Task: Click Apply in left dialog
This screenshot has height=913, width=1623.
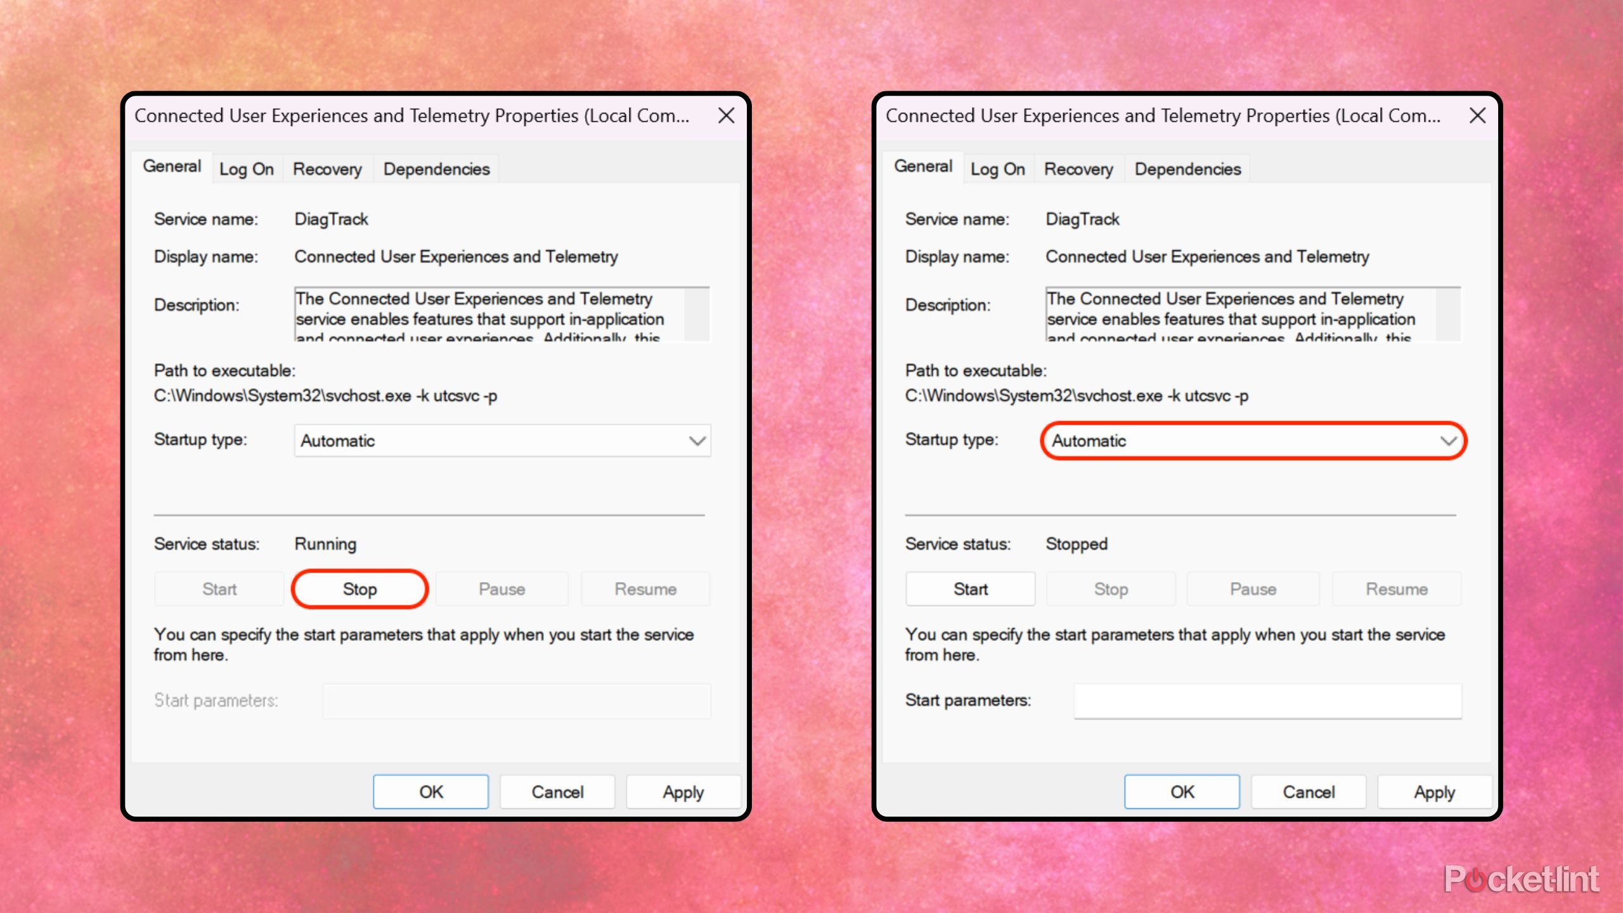Action: 683,792
